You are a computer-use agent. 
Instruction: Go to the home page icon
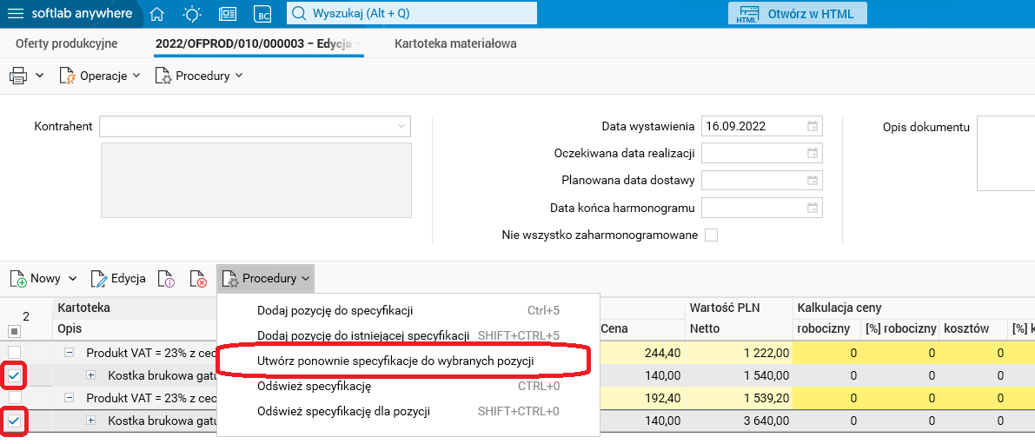click(x=156, y=13)
